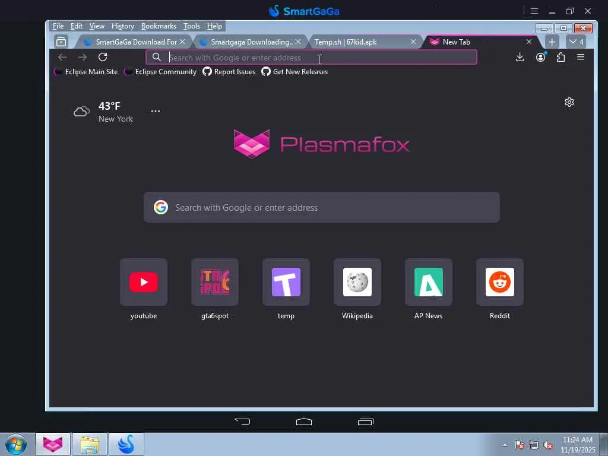Expand the list all tabs dropdown
608x456 pixels.
[576, 42]
